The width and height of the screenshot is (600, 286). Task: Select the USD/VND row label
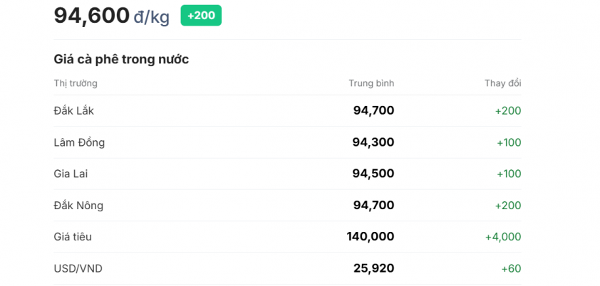click(x=78, y=268)
